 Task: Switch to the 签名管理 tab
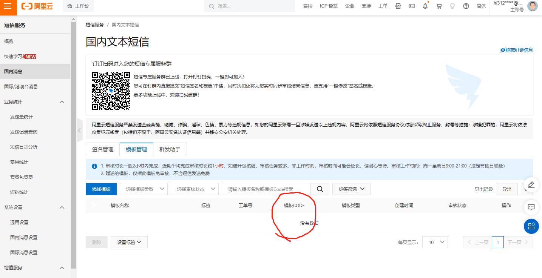[103, 149]
